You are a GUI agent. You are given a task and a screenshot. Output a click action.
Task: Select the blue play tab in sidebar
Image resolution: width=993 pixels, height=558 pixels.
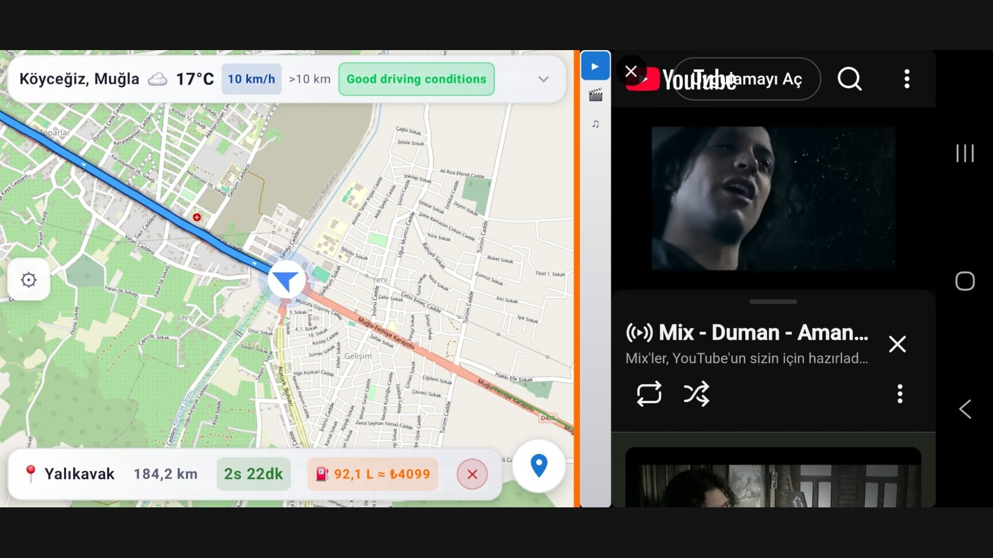coord(595,66)
